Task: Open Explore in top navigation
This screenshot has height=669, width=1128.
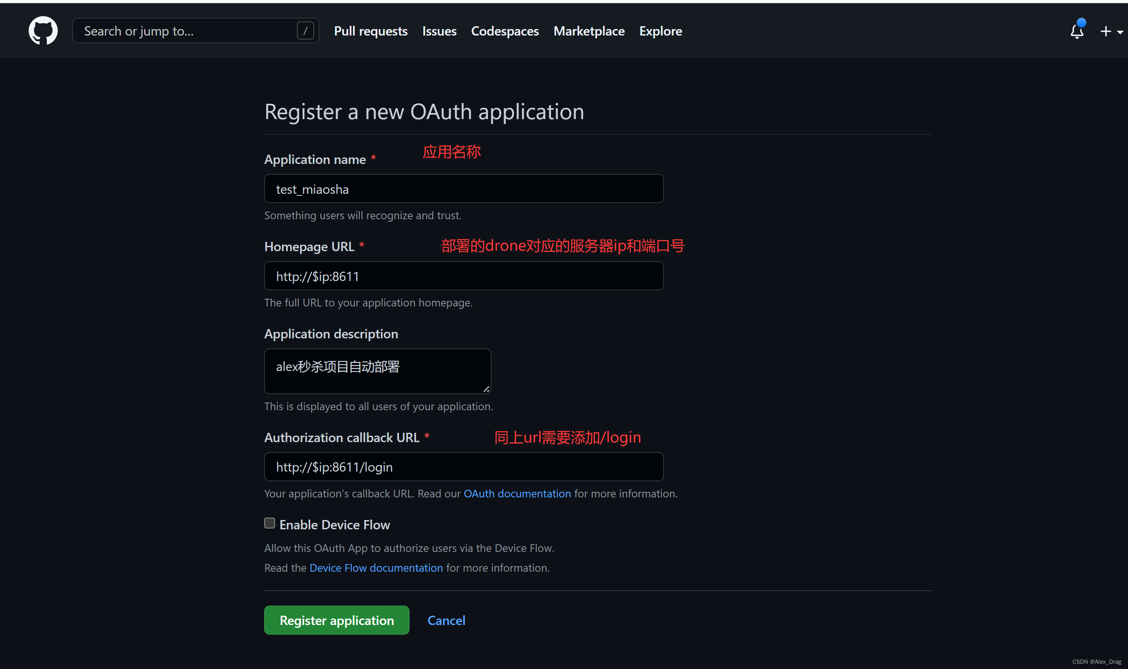Action: (660, 31)
